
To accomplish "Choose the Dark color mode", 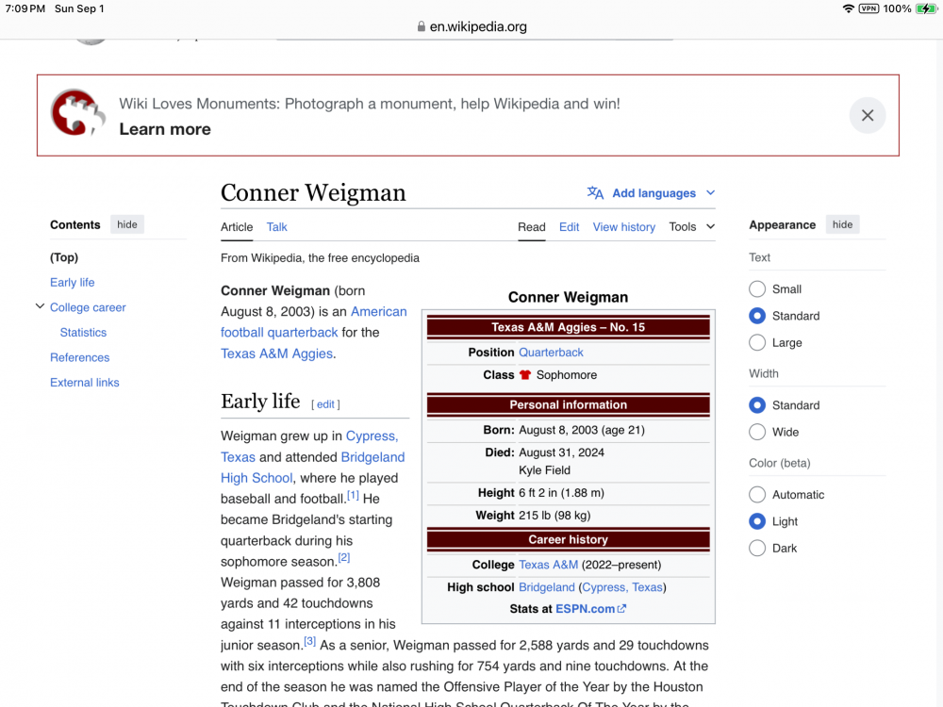I will coord(757,548).
